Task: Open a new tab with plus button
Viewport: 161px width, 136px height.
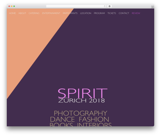Action: (x=153, y=7)
